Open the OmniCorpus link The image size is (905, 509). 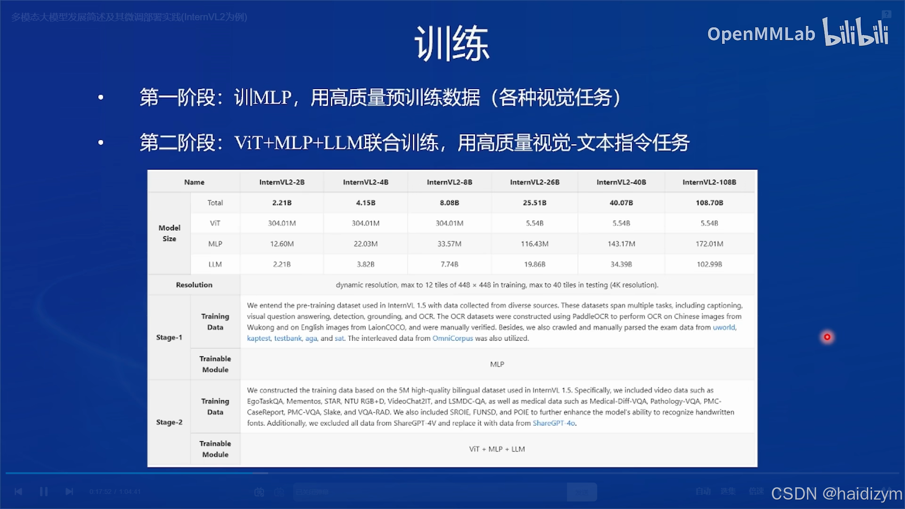tap(452, 338)
